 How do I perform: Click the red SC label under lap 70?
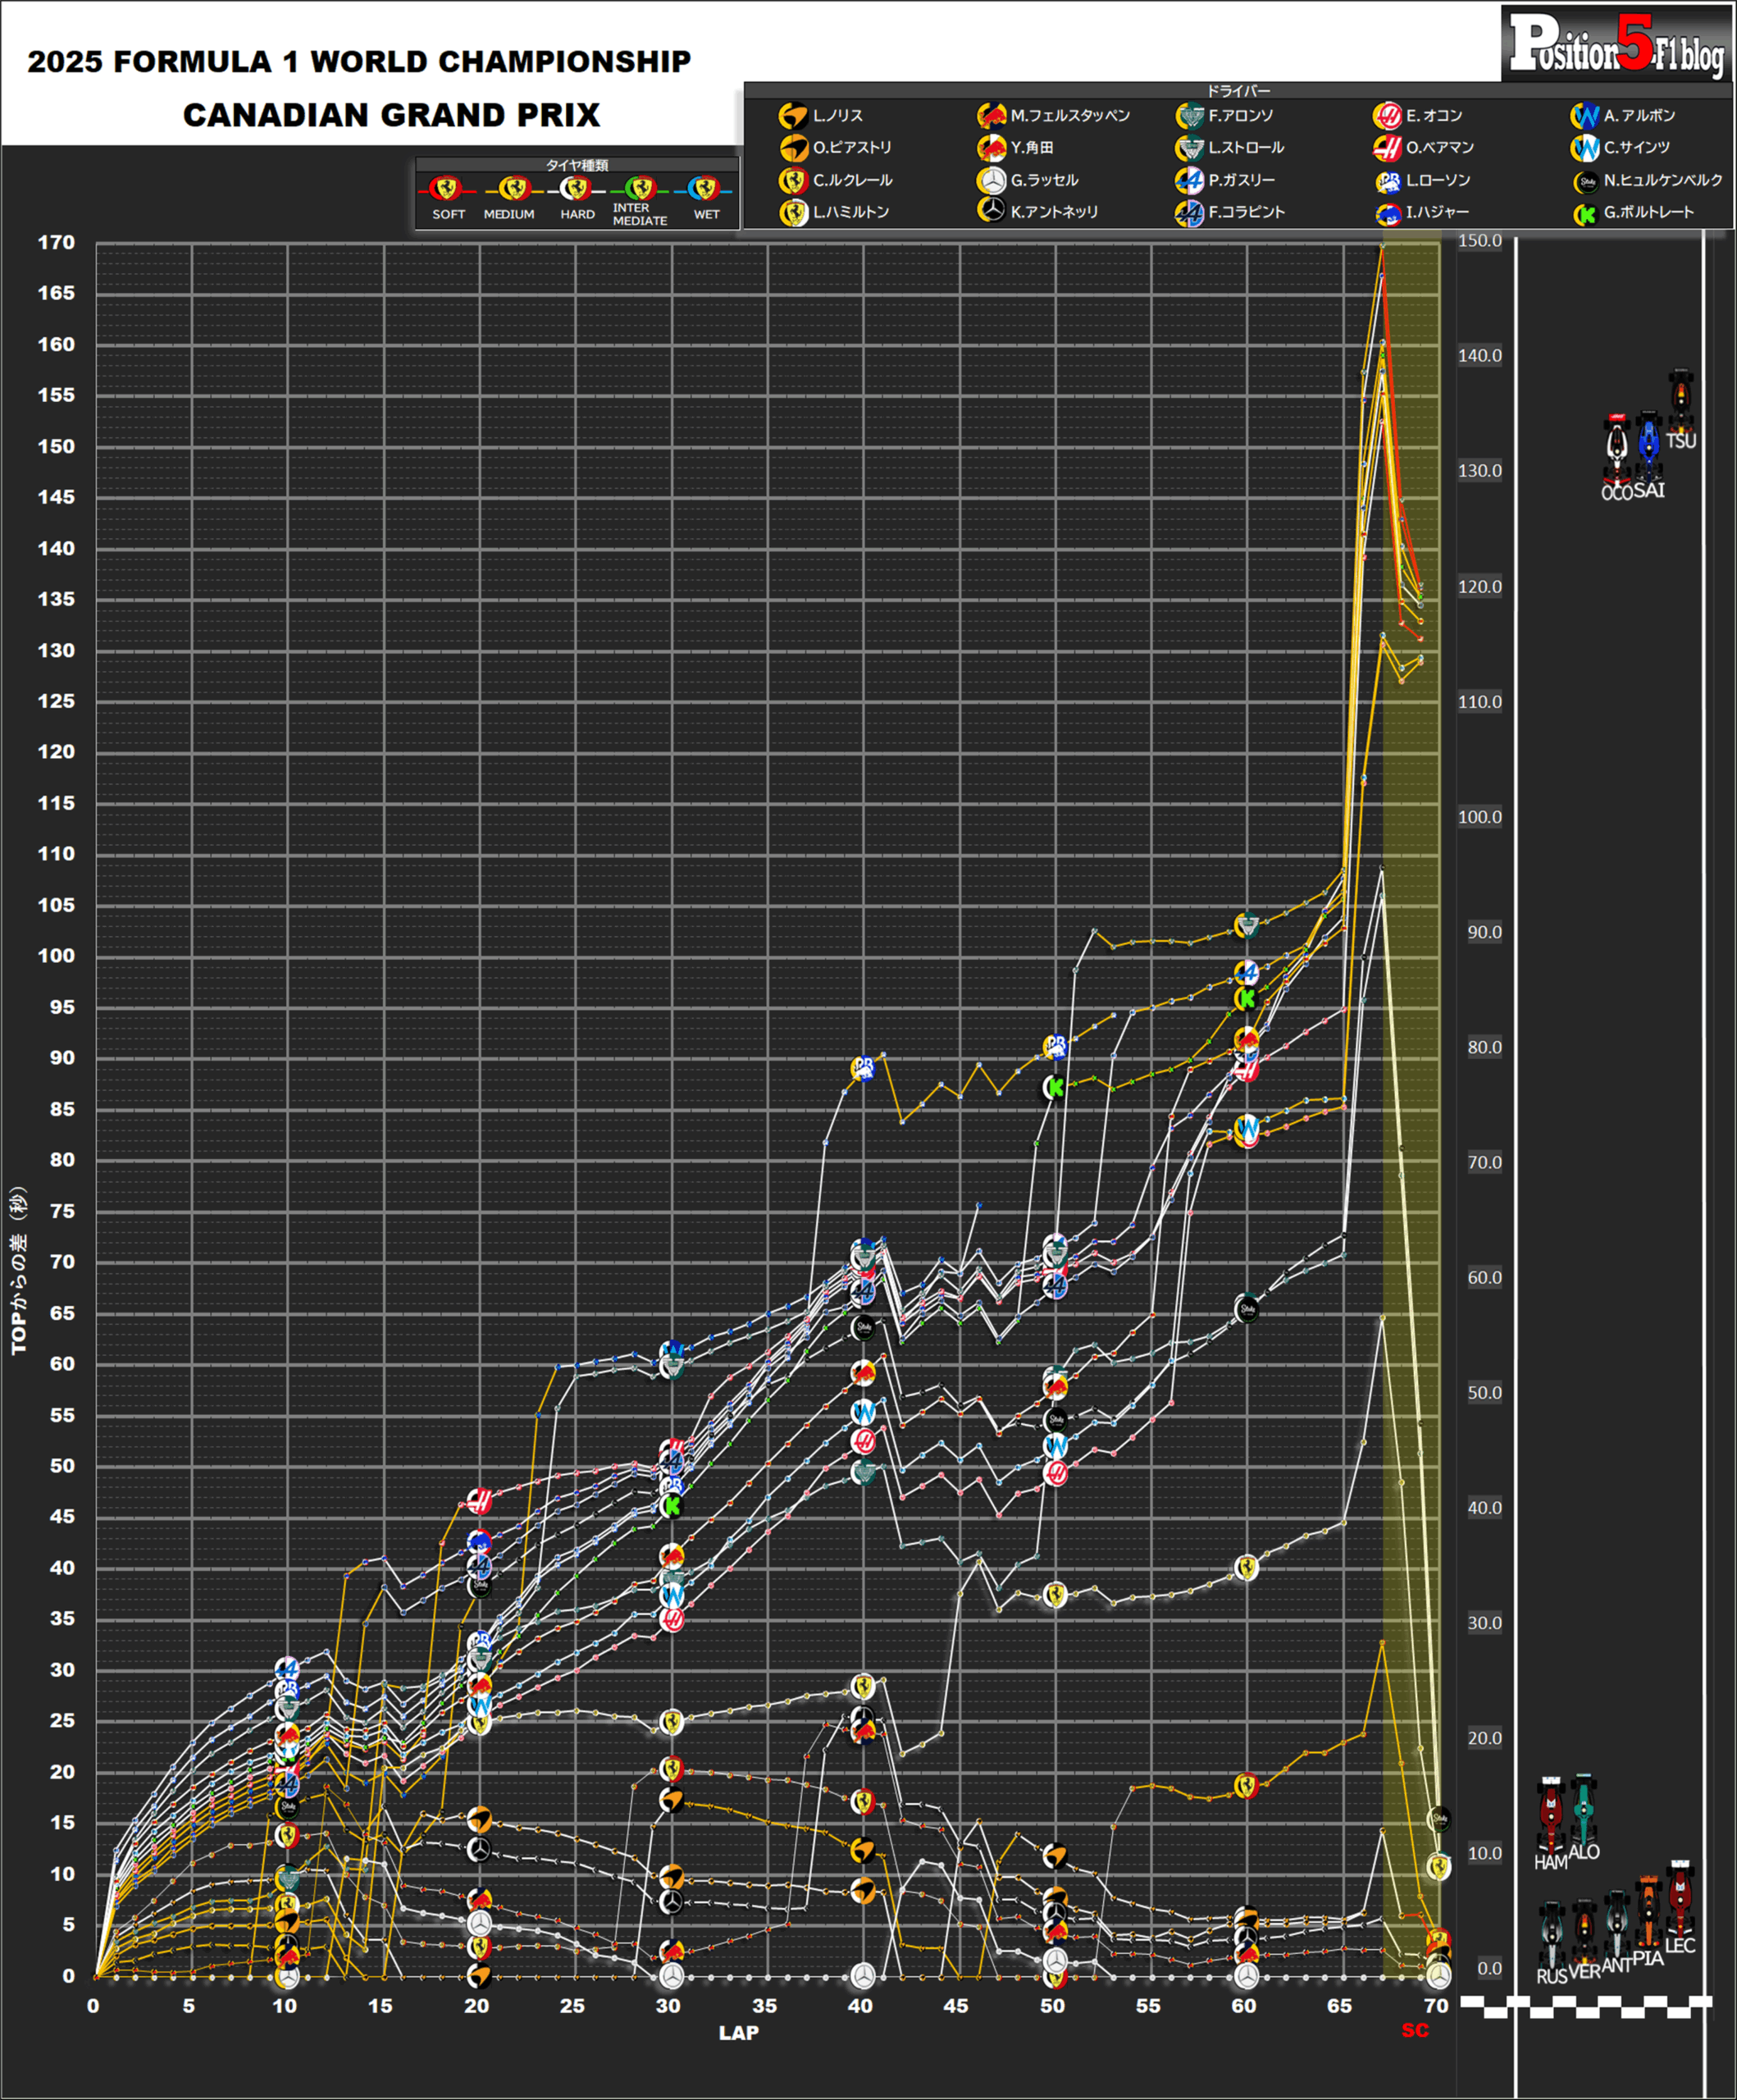click(x=1415, y=2030)
